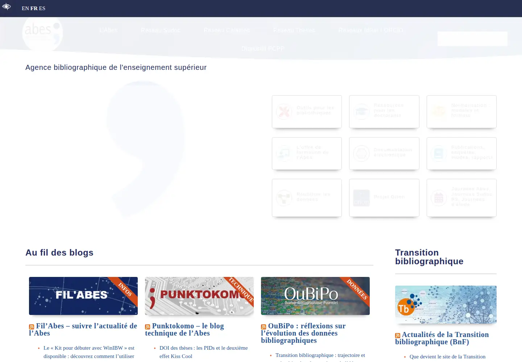Viewport: 522px width, 362px height.
Task: Open the Fil'Abes blog banner image
Action: (x=83, y=296)
